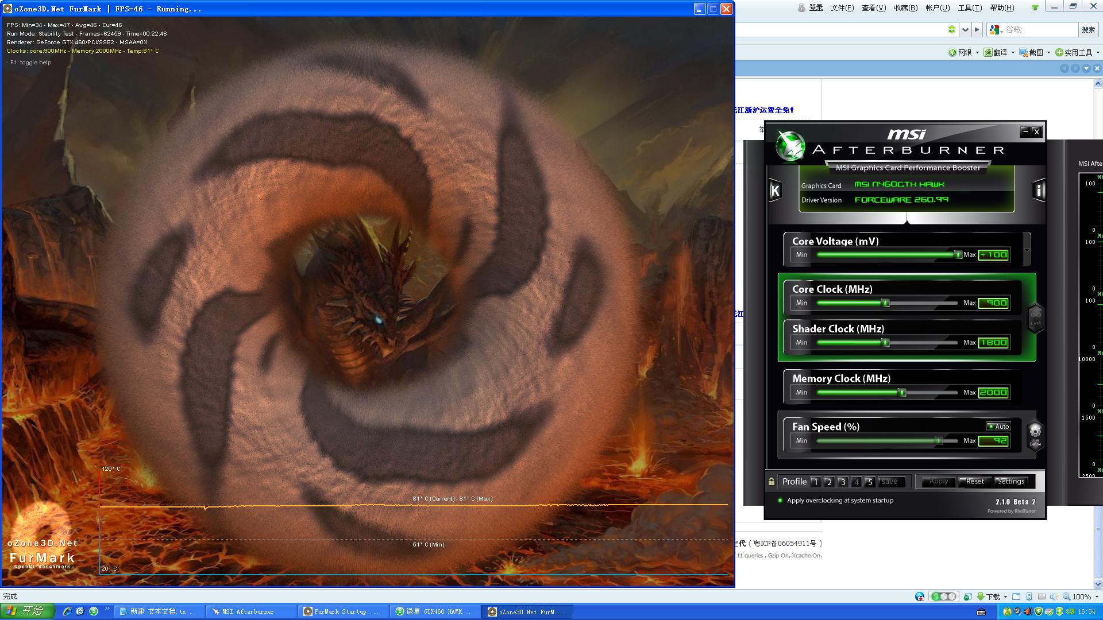Launch Internet Explorer from quick launch

pos(67,611)
